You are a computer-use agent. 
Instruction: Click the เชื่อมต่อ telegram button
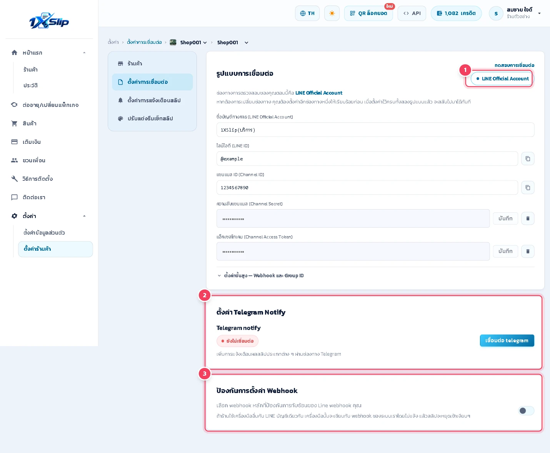coord(507,341)
